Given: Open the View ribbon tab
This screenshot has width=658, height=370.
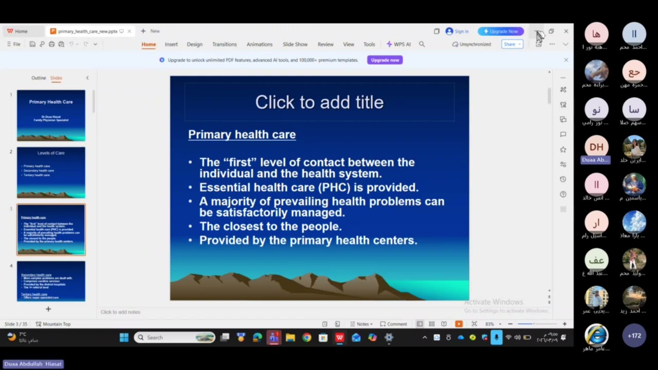Looking at the screenshot, I should pyautogui.click(x=349, y=44).
